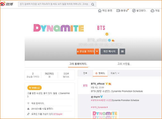Click the crown membership icon beside profile name

click(x=113, y=40)
